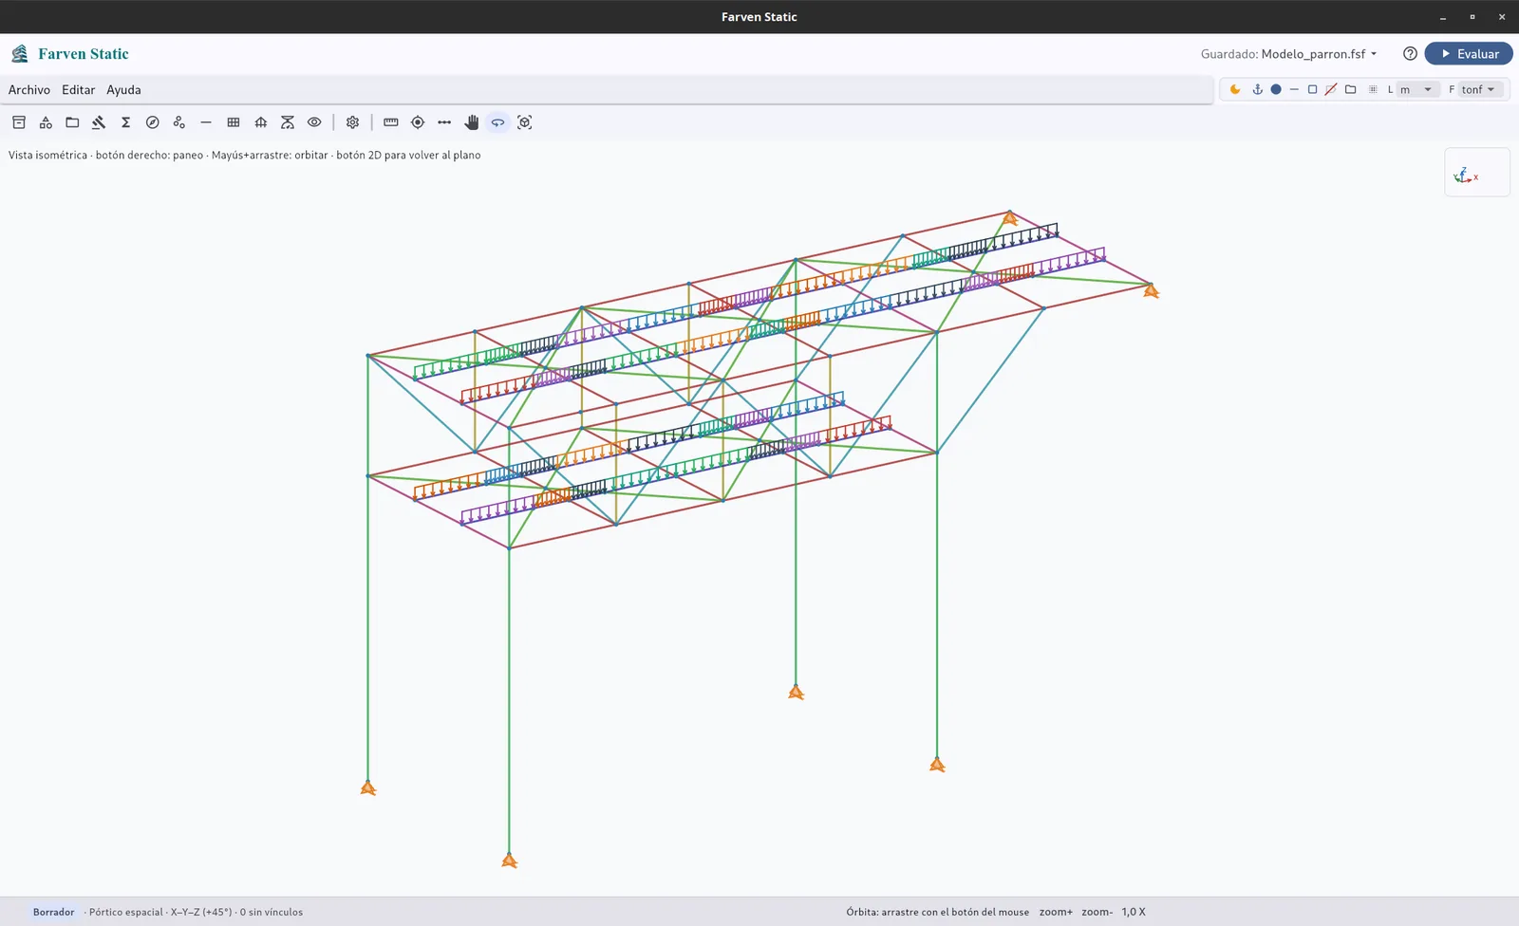Open the Archivo menu
Image resolution: width=1519 pixels, height=926 pixels.
tap(29, 90)
